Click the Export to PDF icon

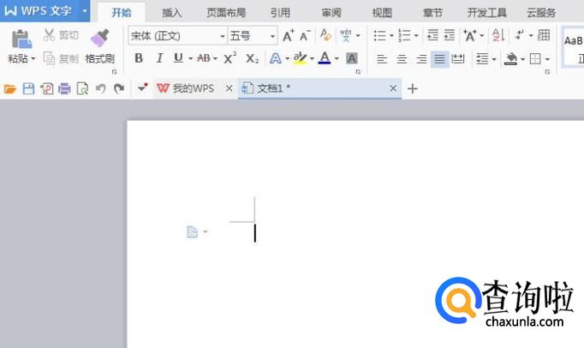(x=47, y=89)
